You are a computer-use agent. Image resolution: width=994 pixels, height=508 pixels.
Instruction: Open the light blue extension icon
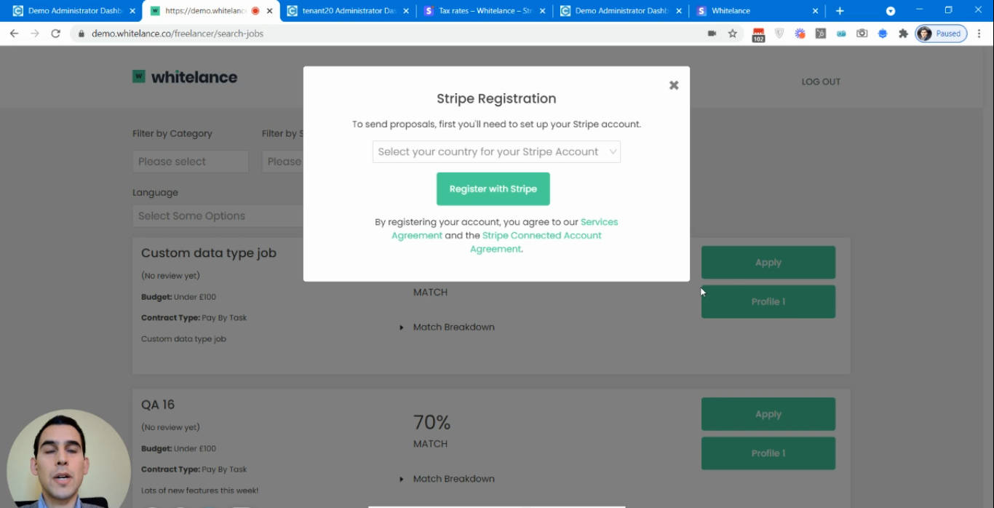click(x=841, y=33)
